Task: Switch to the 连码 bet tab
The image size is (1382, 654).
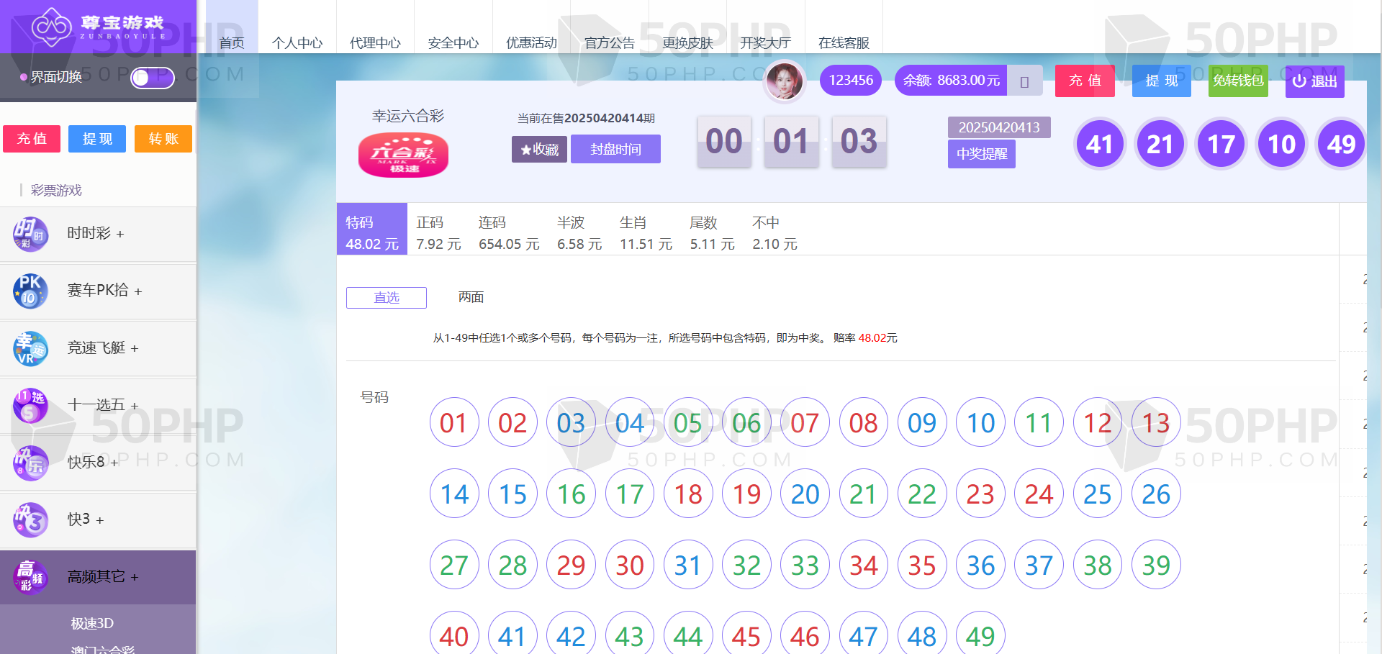Action: click(x=508, y=233)
